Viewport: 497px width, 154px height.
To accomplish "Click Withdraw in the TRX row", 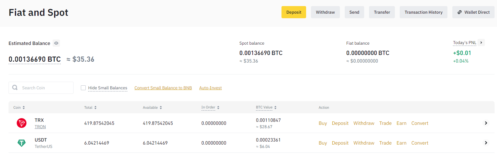I will tap(364, 123).
